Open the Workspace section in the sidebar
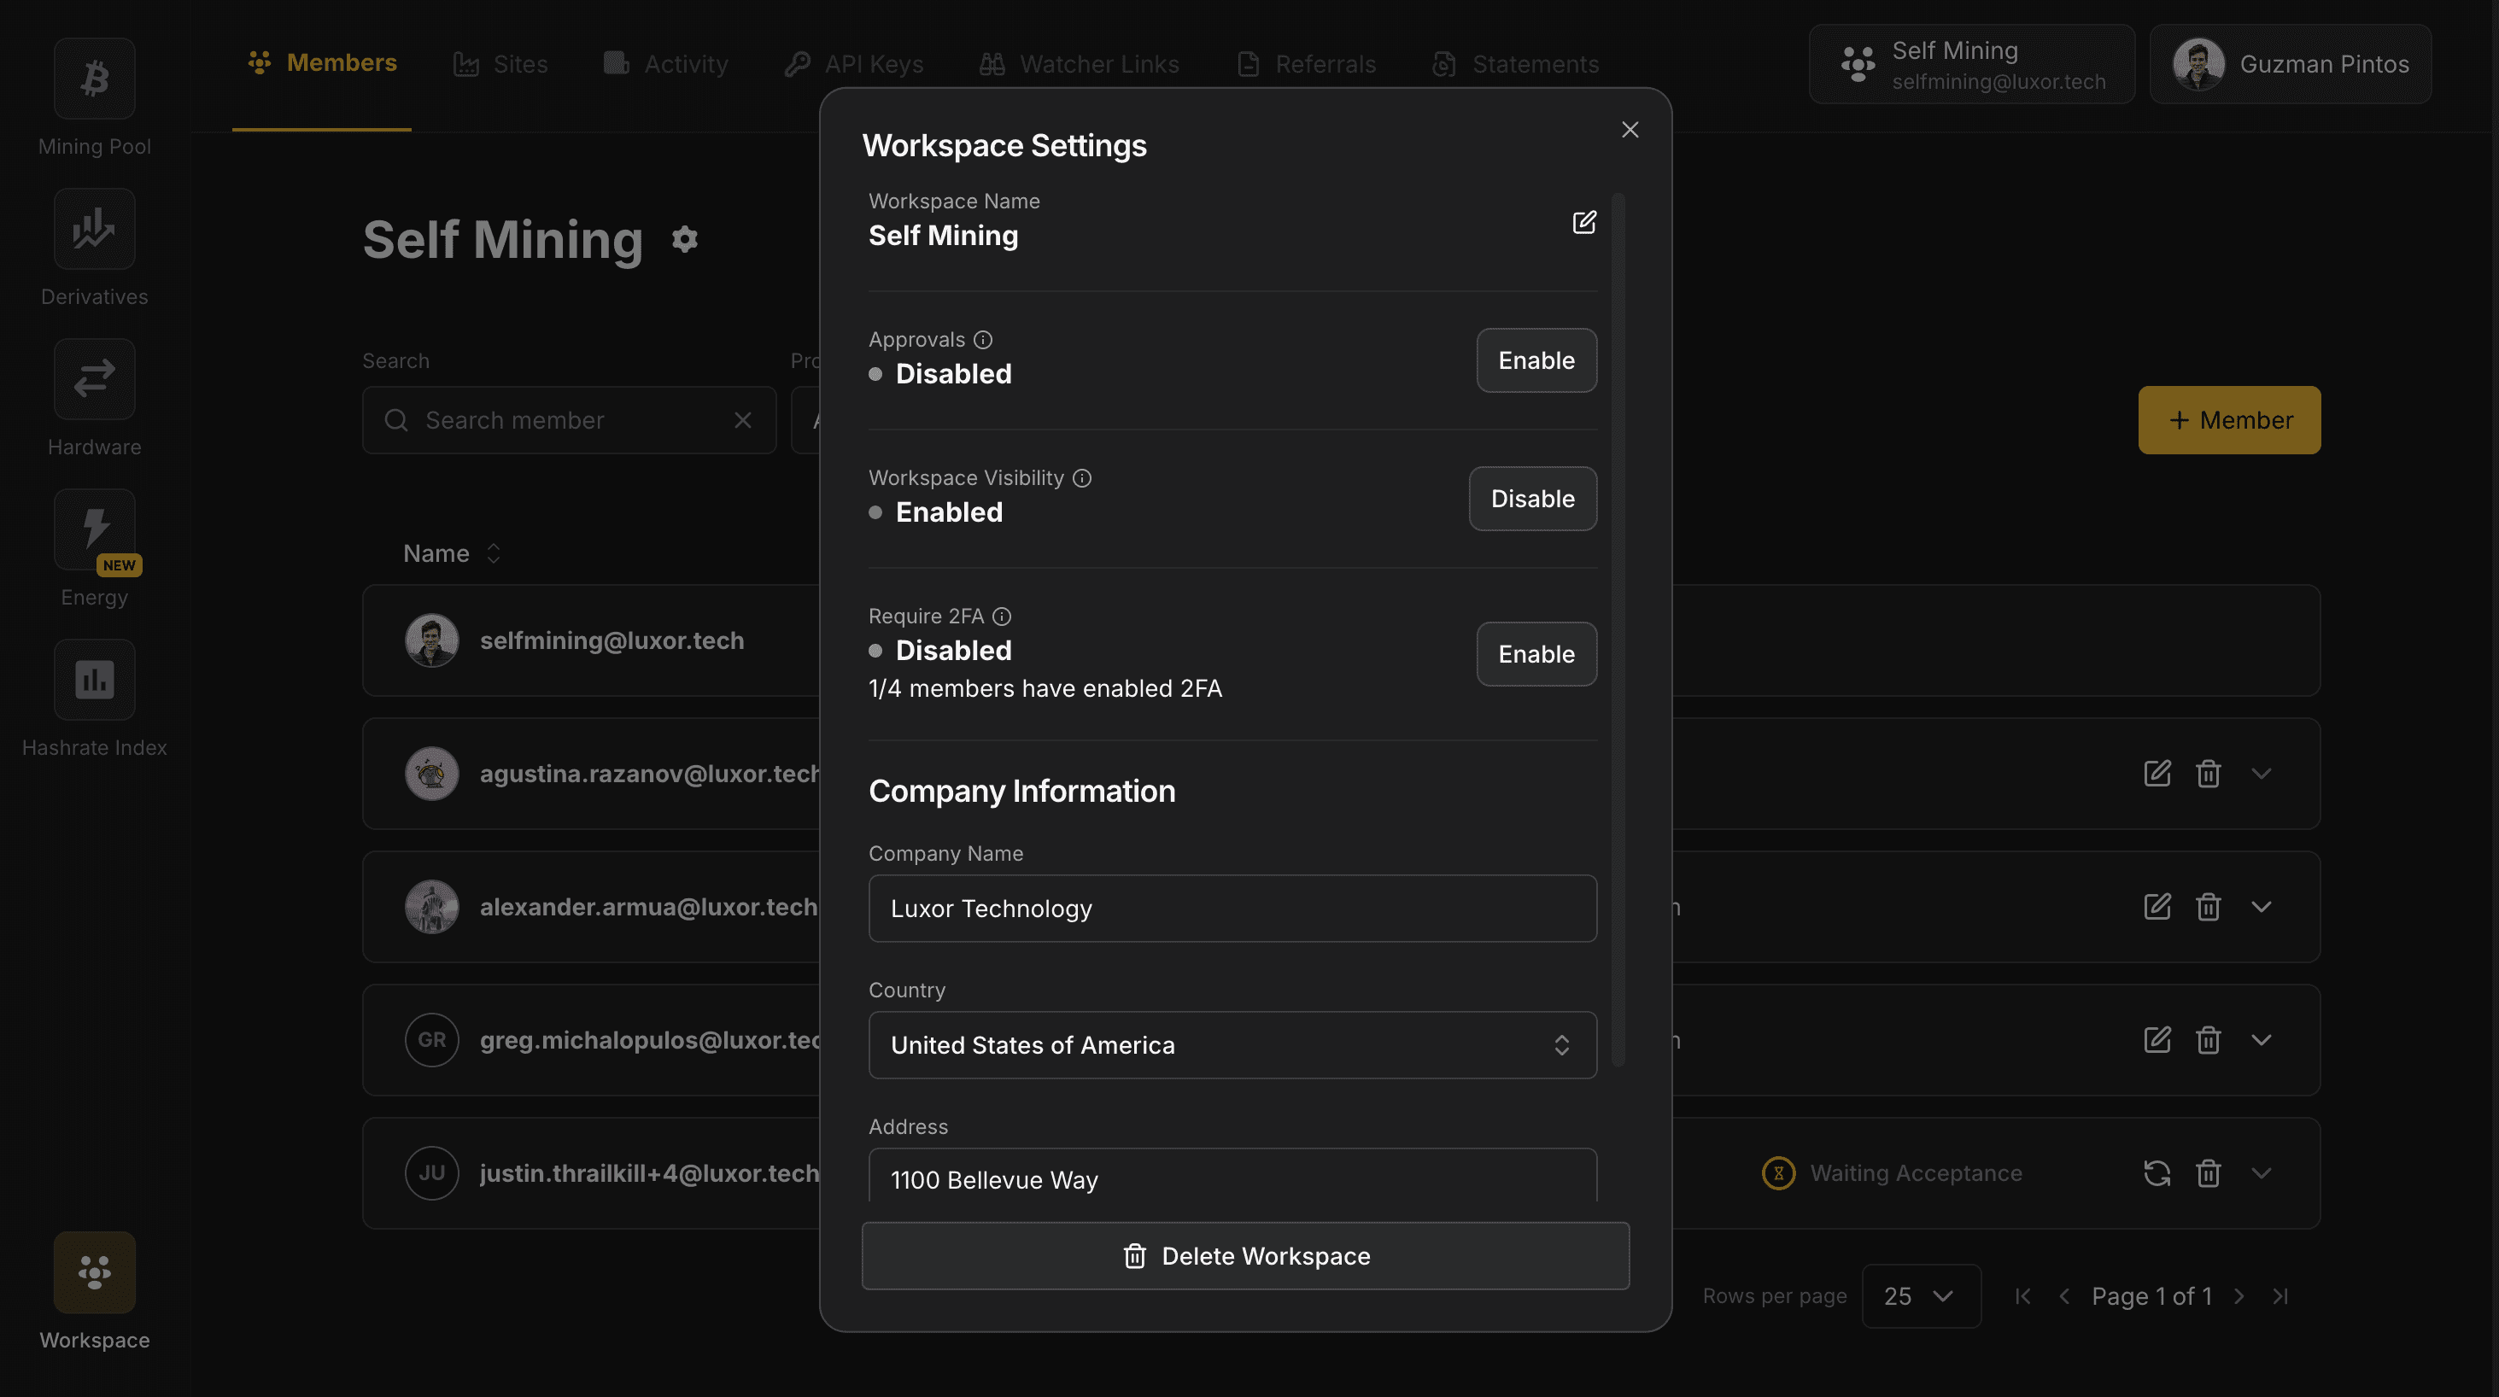Viewport: 2499px width, 1397px height. pos(93,1271)
